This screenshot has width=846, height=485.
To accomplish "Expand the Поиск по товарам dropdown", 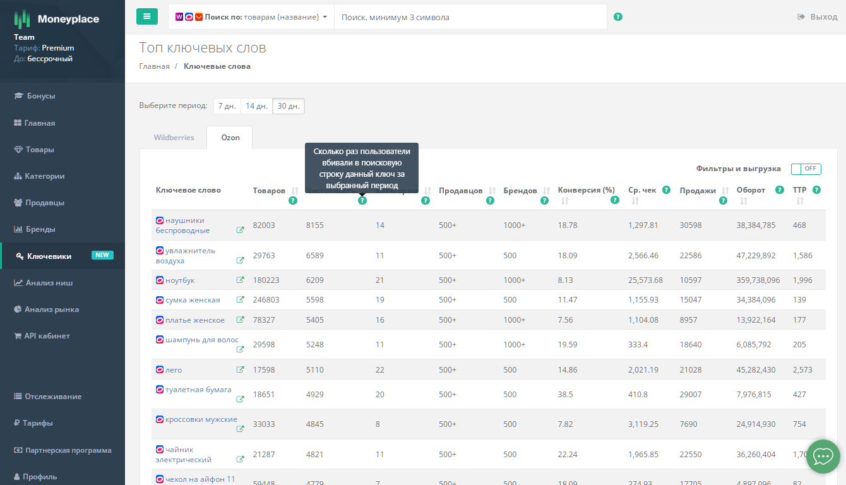I will pyautogui.click(x=251, y=17).
